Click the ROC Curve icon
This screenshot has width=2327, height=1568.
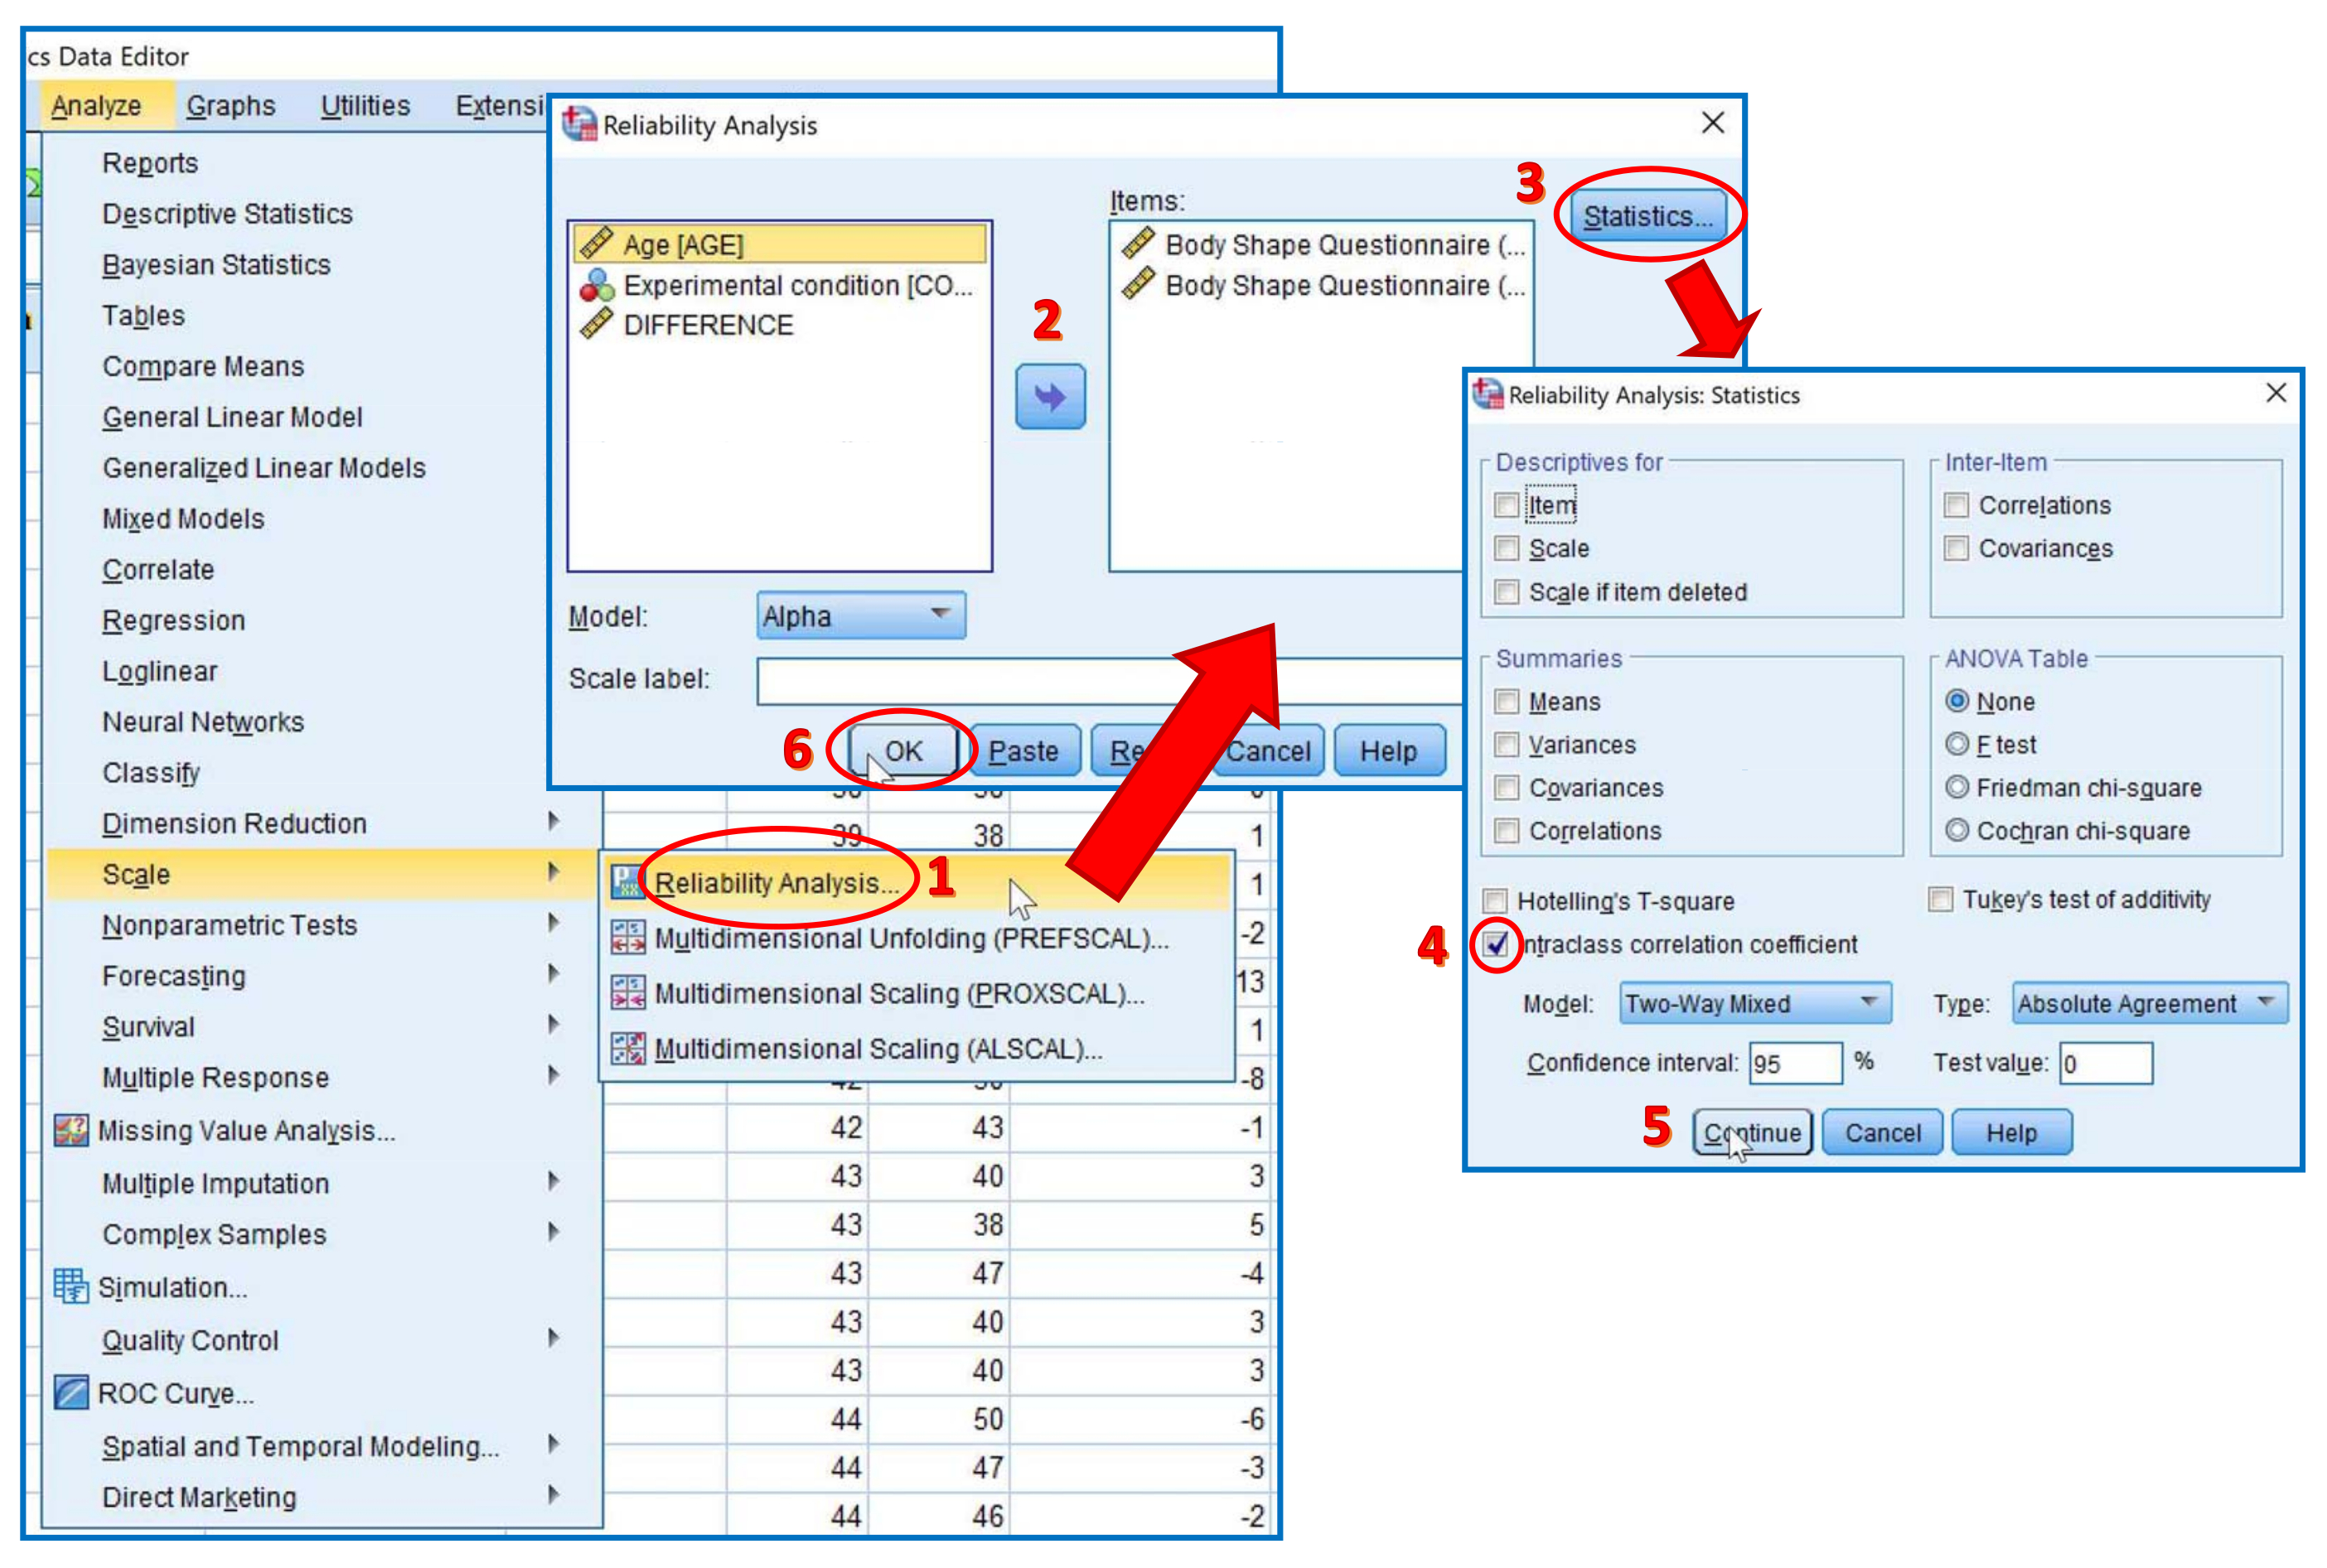(x=71, y=1392)
